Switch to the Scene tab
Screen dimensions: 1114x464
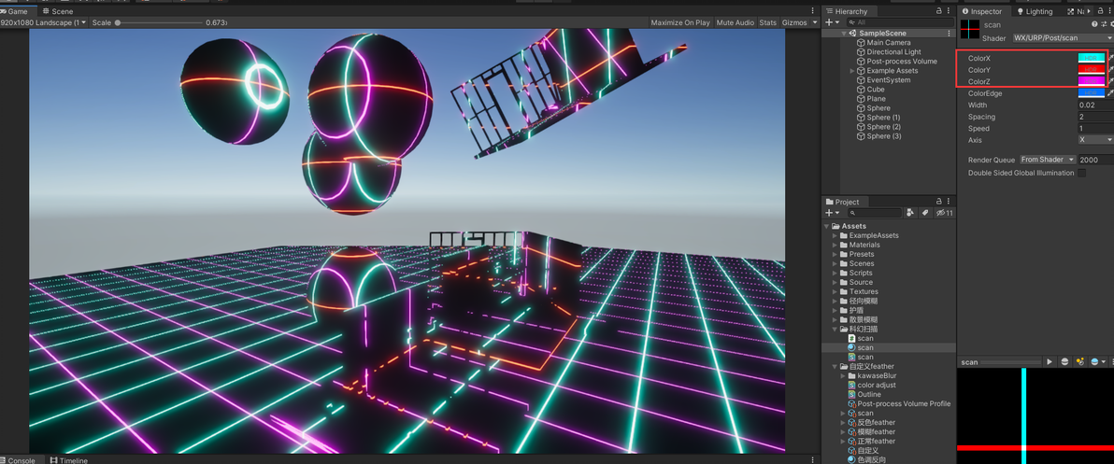pyautogui.click(x=58, y=11)
